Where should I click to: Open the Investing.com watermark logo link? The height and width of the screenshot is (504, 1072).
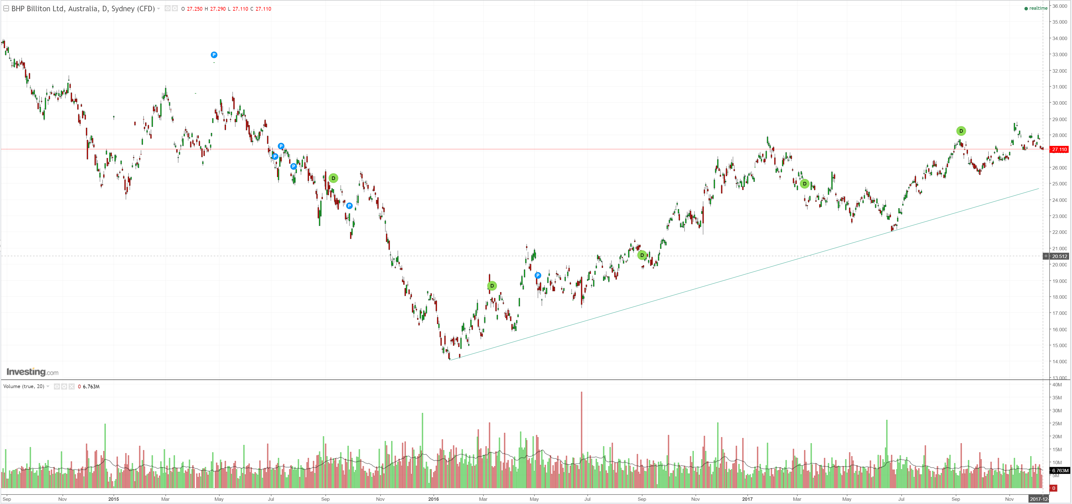[33, 372]
